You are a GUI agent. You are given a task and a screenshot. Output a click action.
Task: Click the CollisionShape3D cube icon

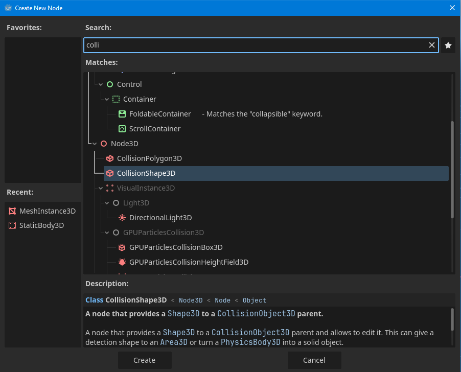pos(110,173)
